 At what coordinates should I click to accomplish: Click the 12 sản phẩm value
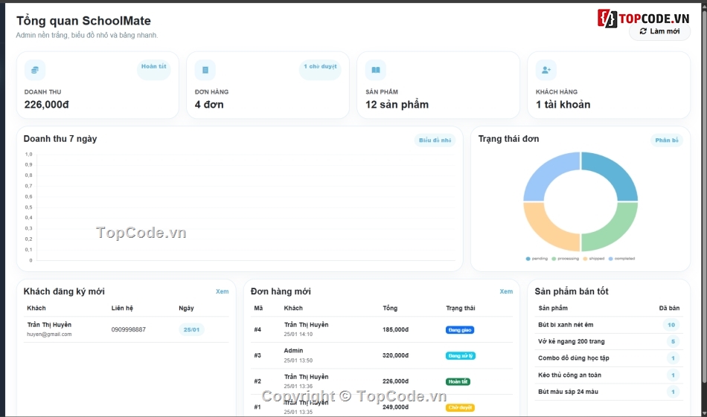coord(397,105)
